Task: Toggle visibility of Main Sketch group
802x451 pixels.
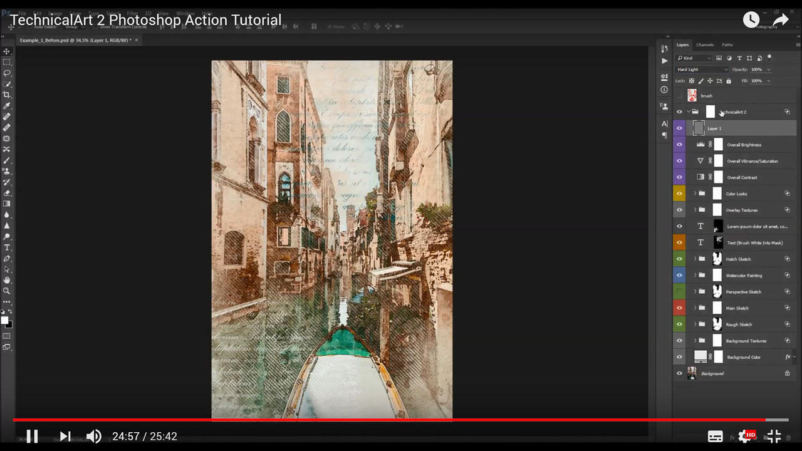Action: click(x=679, y=308)
